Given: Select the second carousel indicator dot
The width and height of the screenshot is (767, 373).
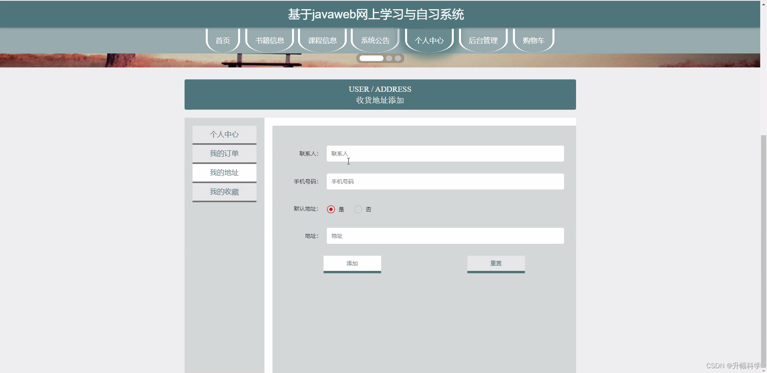Looking at the screenshot, I should (x=389, y=58).
